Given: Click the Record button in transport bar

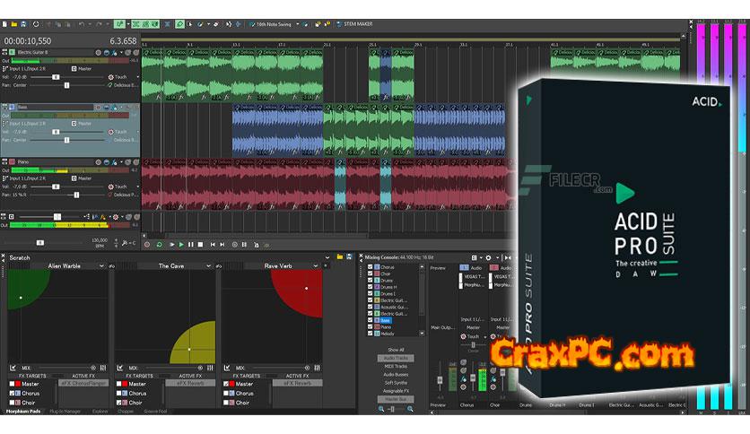Looking at the screenshot, I should coord(148,244).
